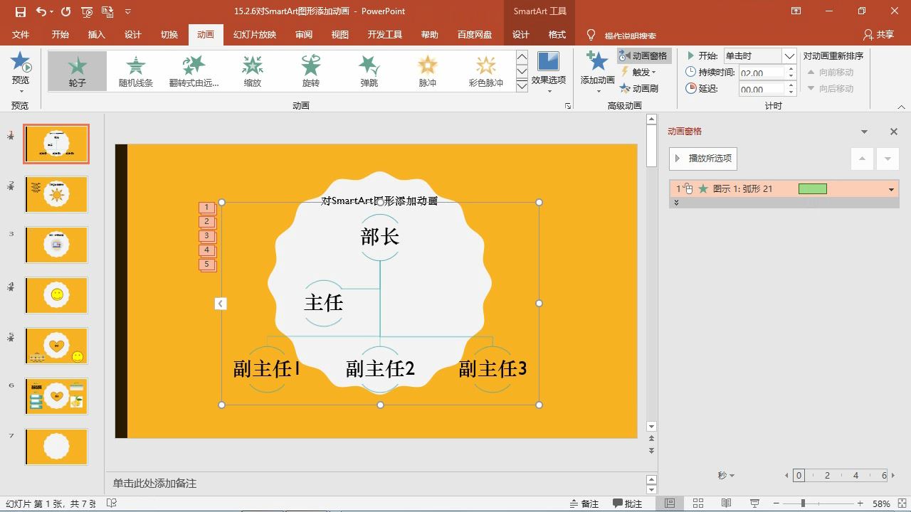911x512 pixels.
Task: Open the 格式 SmartArt format tab
Action: [x=557, y=35]
